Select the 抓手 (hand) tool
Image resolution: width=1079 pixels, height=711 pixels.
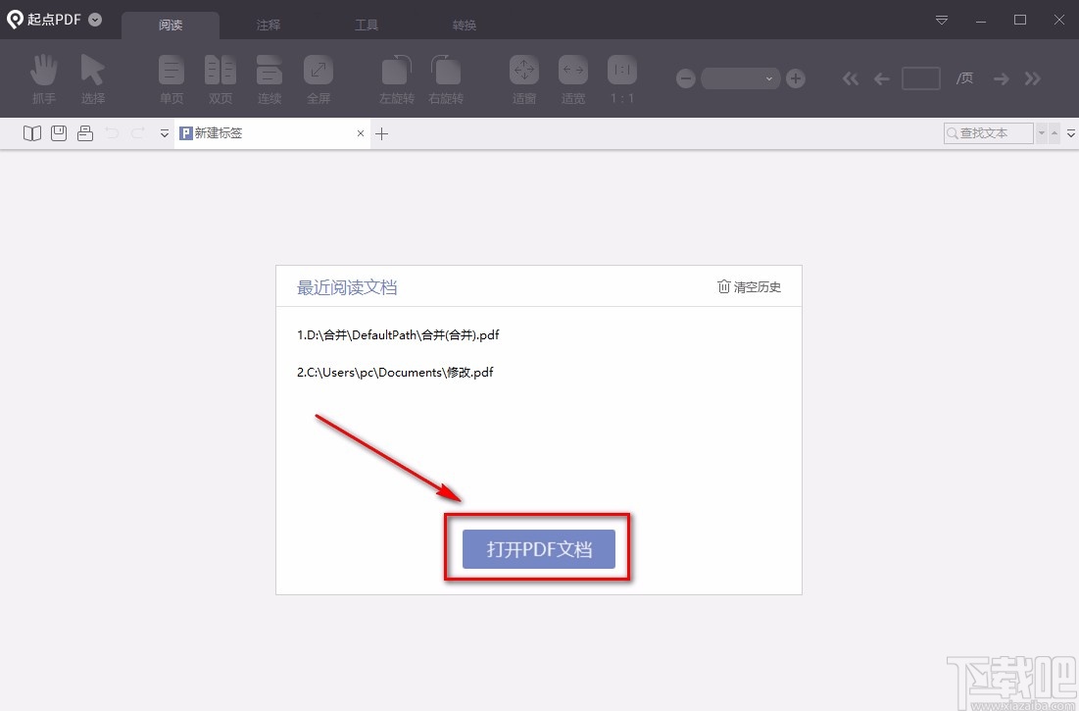click(43, 78)
